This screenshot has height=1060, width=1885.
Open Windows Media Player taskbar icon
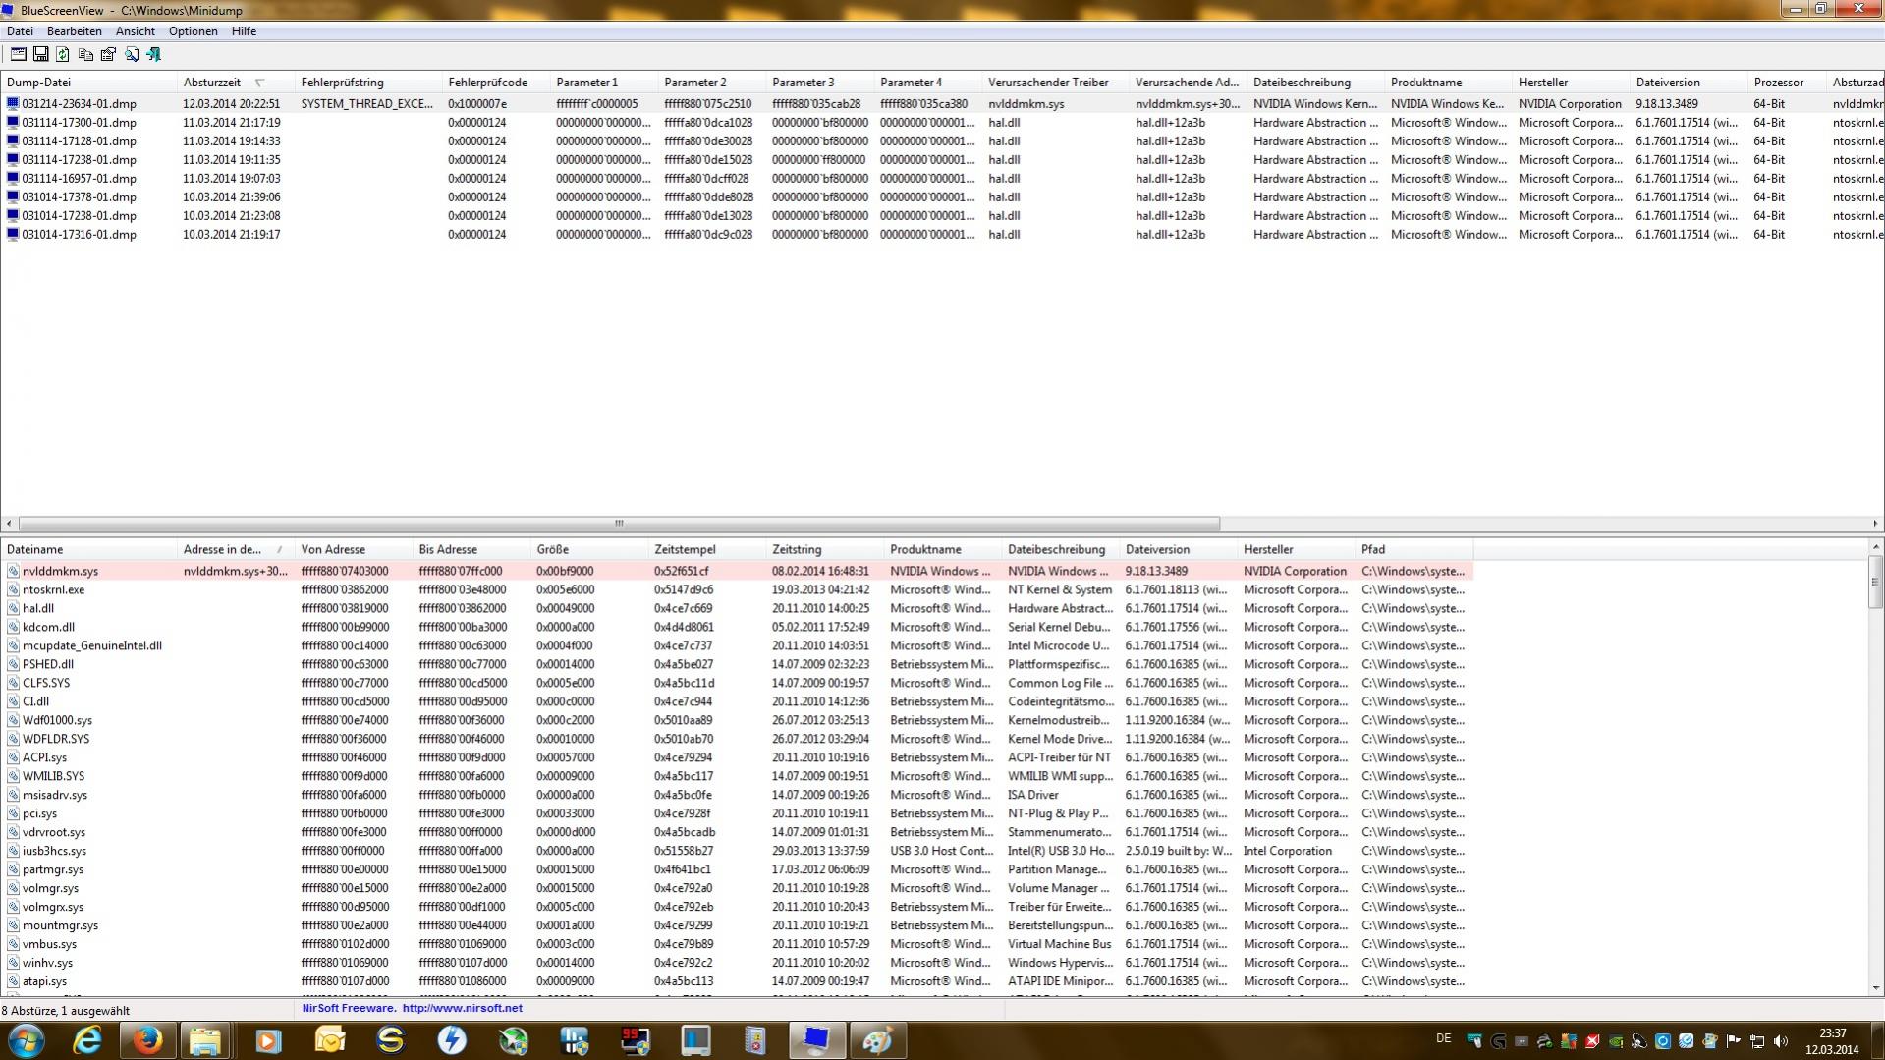point(267,1040)
